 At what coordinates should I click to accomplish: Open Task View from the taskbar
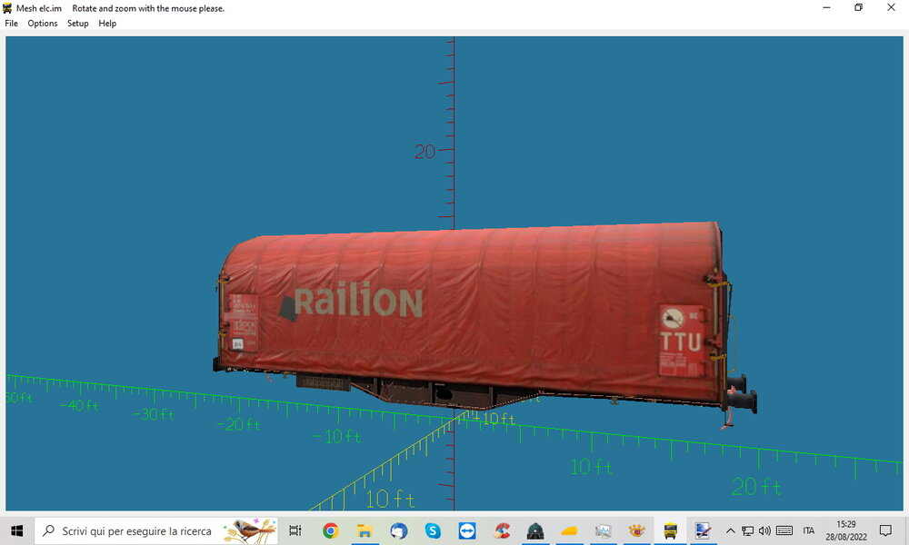[295, 530]
